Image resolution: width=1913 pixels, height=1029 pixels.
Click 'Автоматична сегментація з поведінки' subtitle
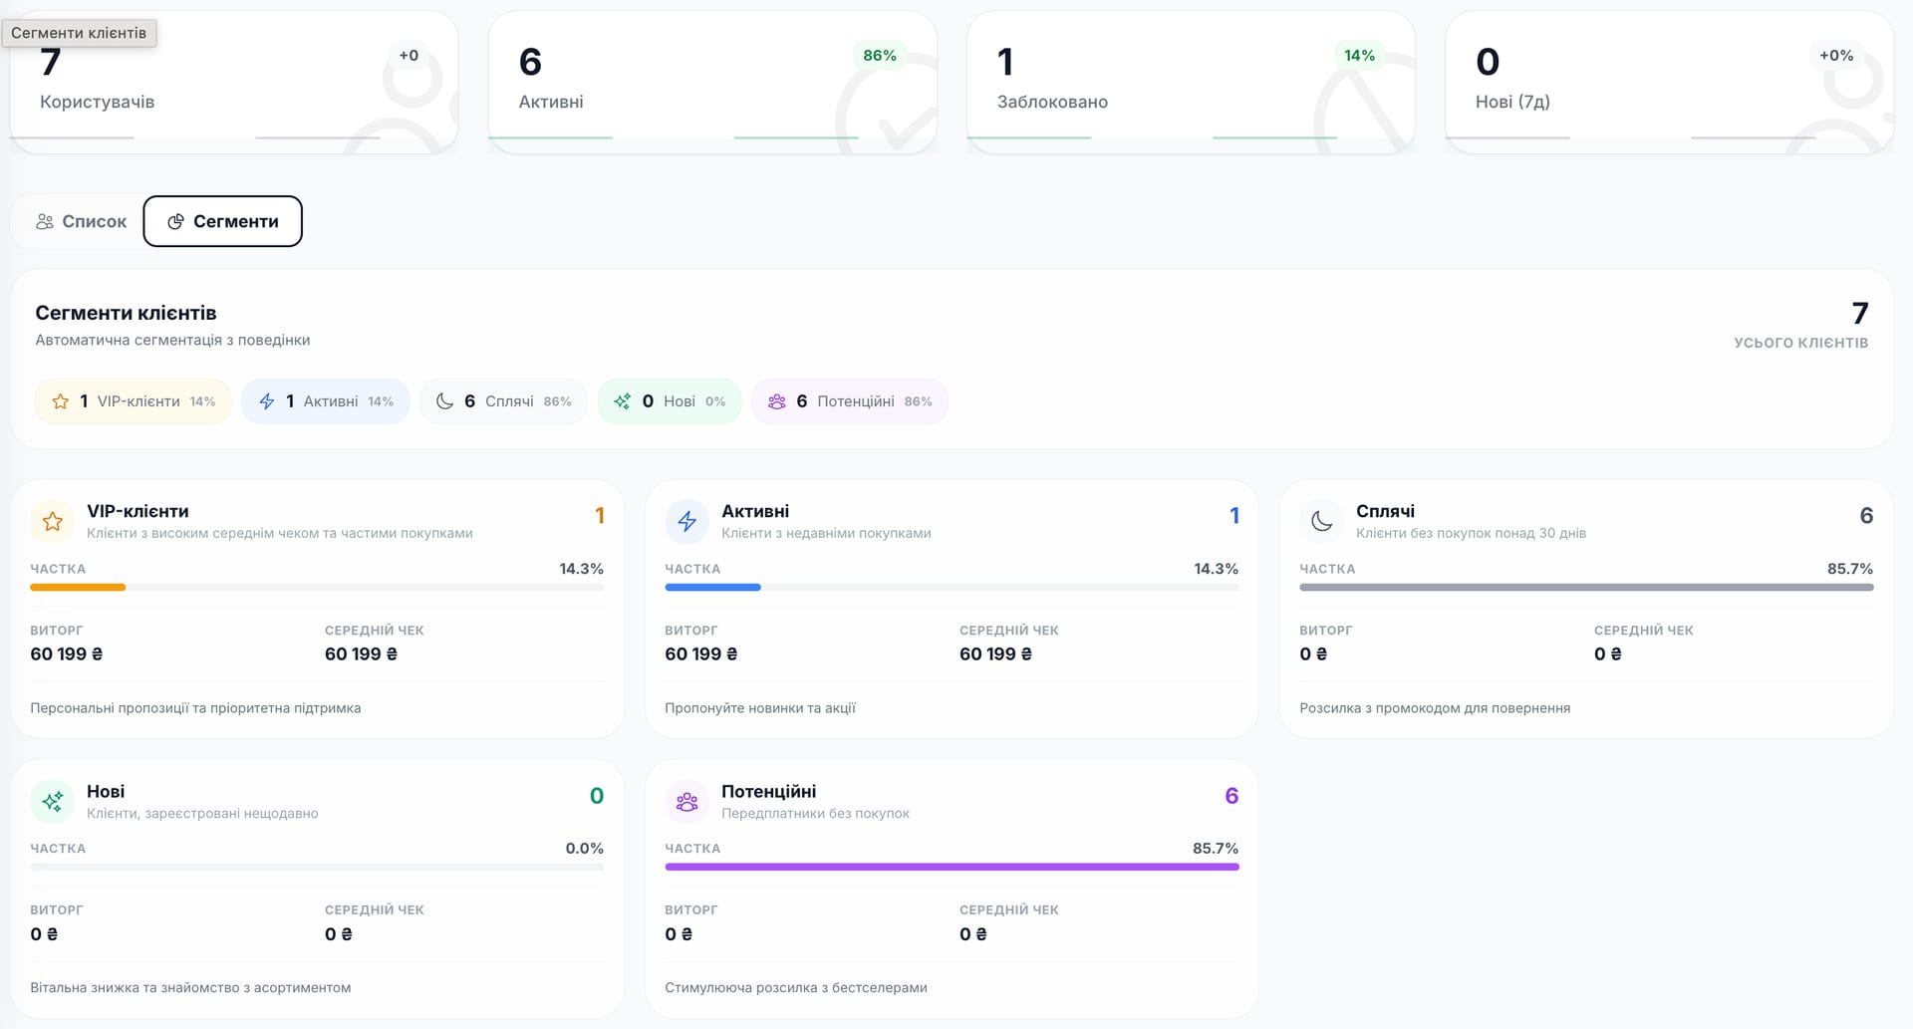pyautogui.click(x=172, y=341)
